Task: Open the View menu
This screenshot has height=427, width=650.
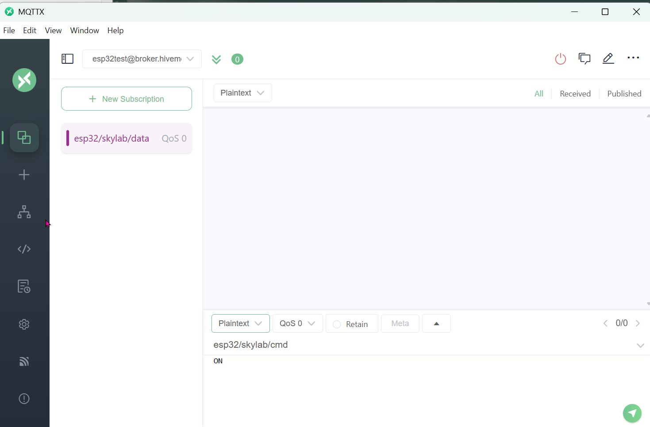Action: tap(53, 31)
